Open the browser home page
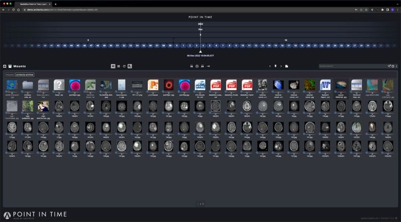 19,10
